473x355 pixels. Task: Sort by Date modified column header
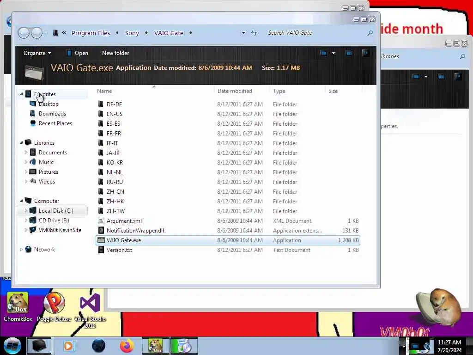[235, 91]
